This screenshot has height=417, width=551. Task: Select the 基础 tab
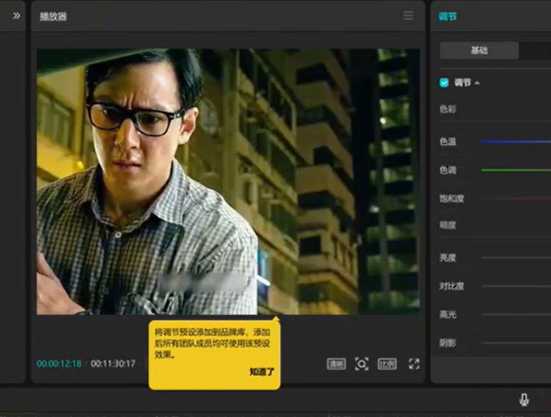(479, 50)
